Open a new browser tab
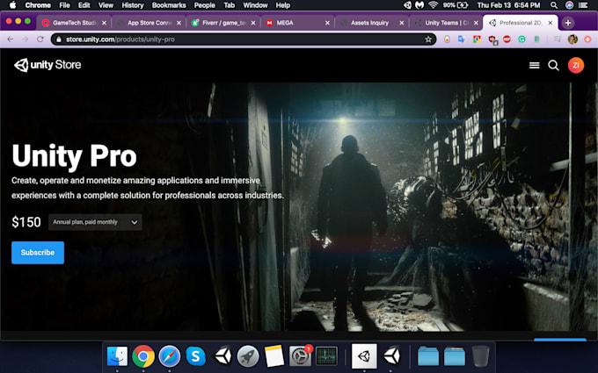The width and height of the screenshot is (598, 373). [568, 23]
